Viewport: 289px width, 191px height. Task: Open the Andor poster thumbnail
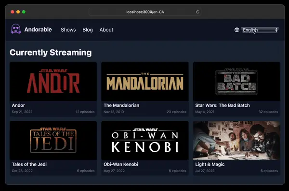pos(53,82)
